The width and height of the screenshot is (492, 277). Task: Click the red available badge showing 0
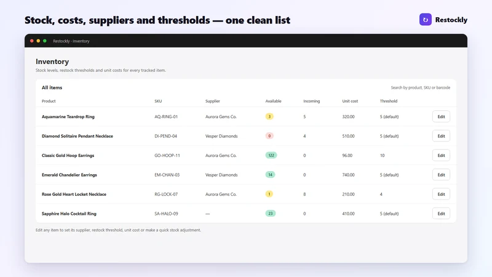(x=269, y=136)
